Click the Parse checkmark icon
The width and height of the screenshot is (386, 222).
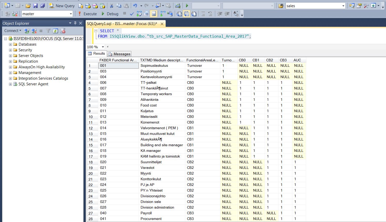(x=132, y=14)
